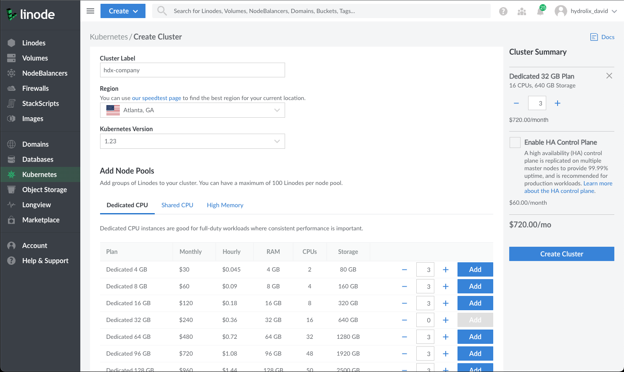Add the Dedicated 16 GB plan

[475, 303]
